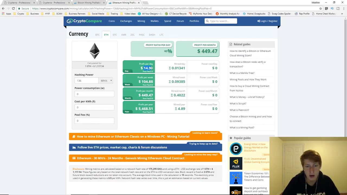Open the Energi Mine guide thumbnail
The image size is (347, 195).
point(236,149)
